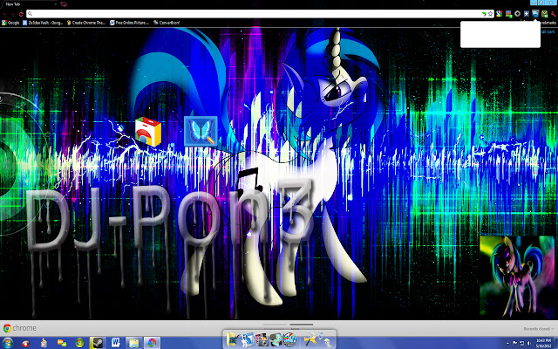
Task: Click the new tab button beside New Tab
Action: pyautogui.click(x=64, y=4)
